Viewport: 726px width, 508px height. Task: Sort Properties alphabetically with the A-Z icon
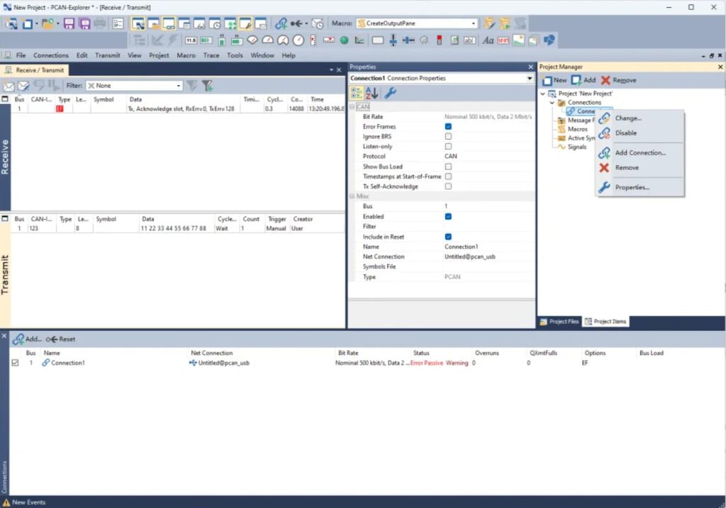[x=372, y=94]
